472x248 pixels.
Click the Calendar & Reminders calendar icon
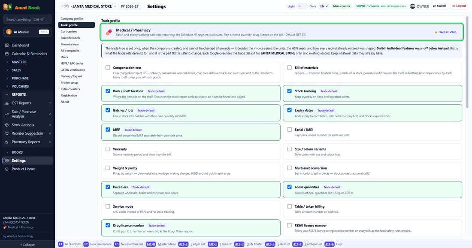coord(7,54)
